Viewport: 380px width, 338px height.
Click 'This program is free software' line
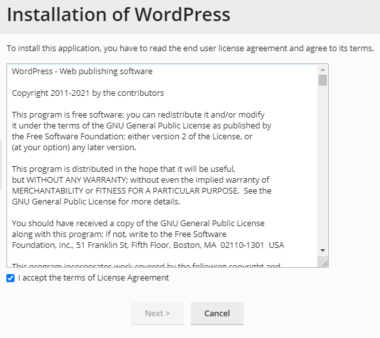[138, 115]
